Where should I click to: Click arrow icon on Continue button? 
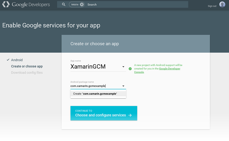coord(130,115)
